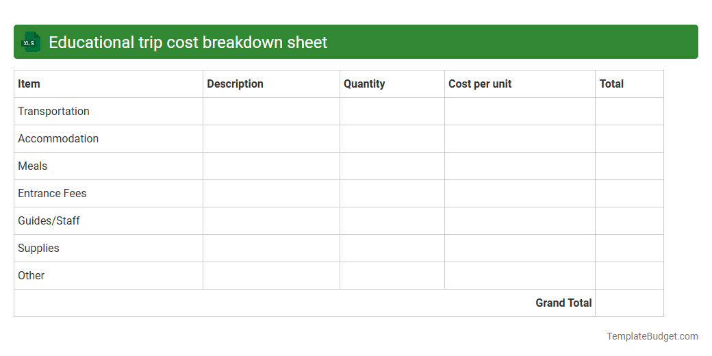Click the Quantity cell for Entrance Fees
This screenshot has width=712, height=356.
click(392, 194)
